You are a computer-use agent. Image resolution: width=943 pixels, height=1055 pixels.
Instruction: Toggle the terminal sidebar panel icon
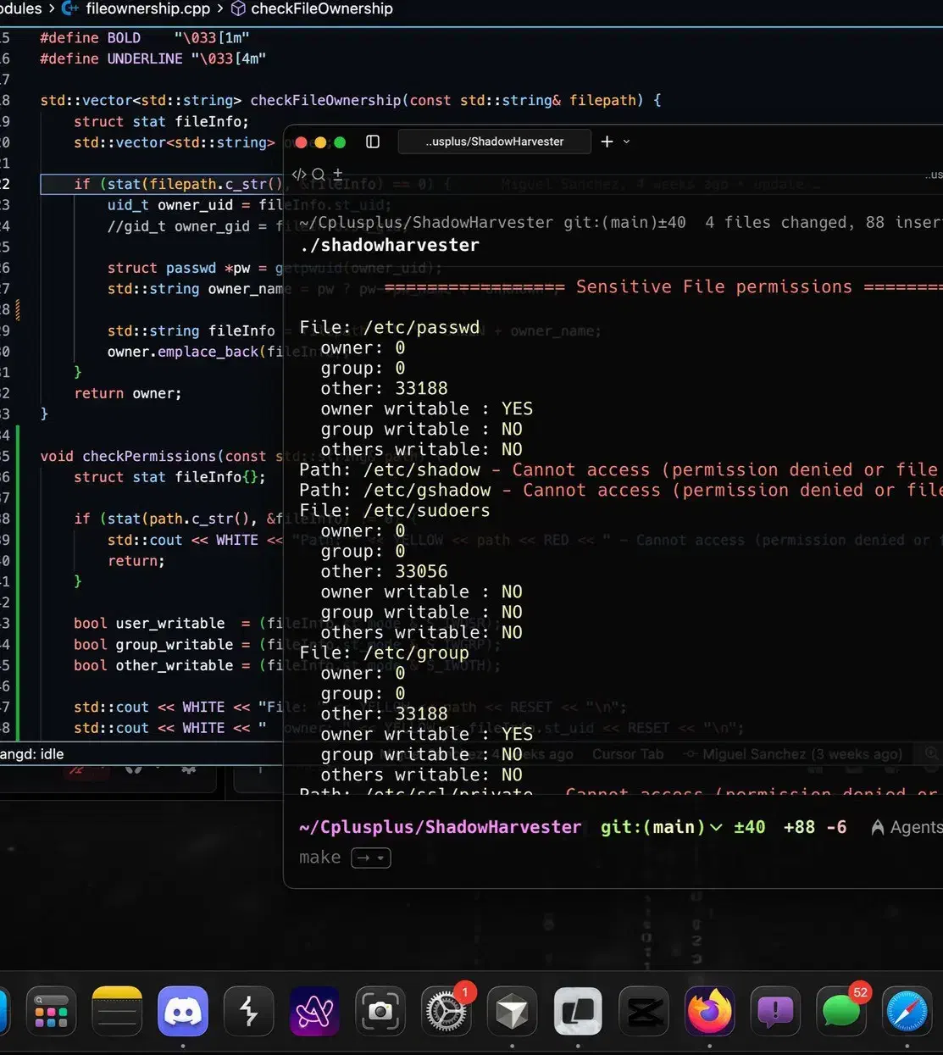[x=373, y=142]
